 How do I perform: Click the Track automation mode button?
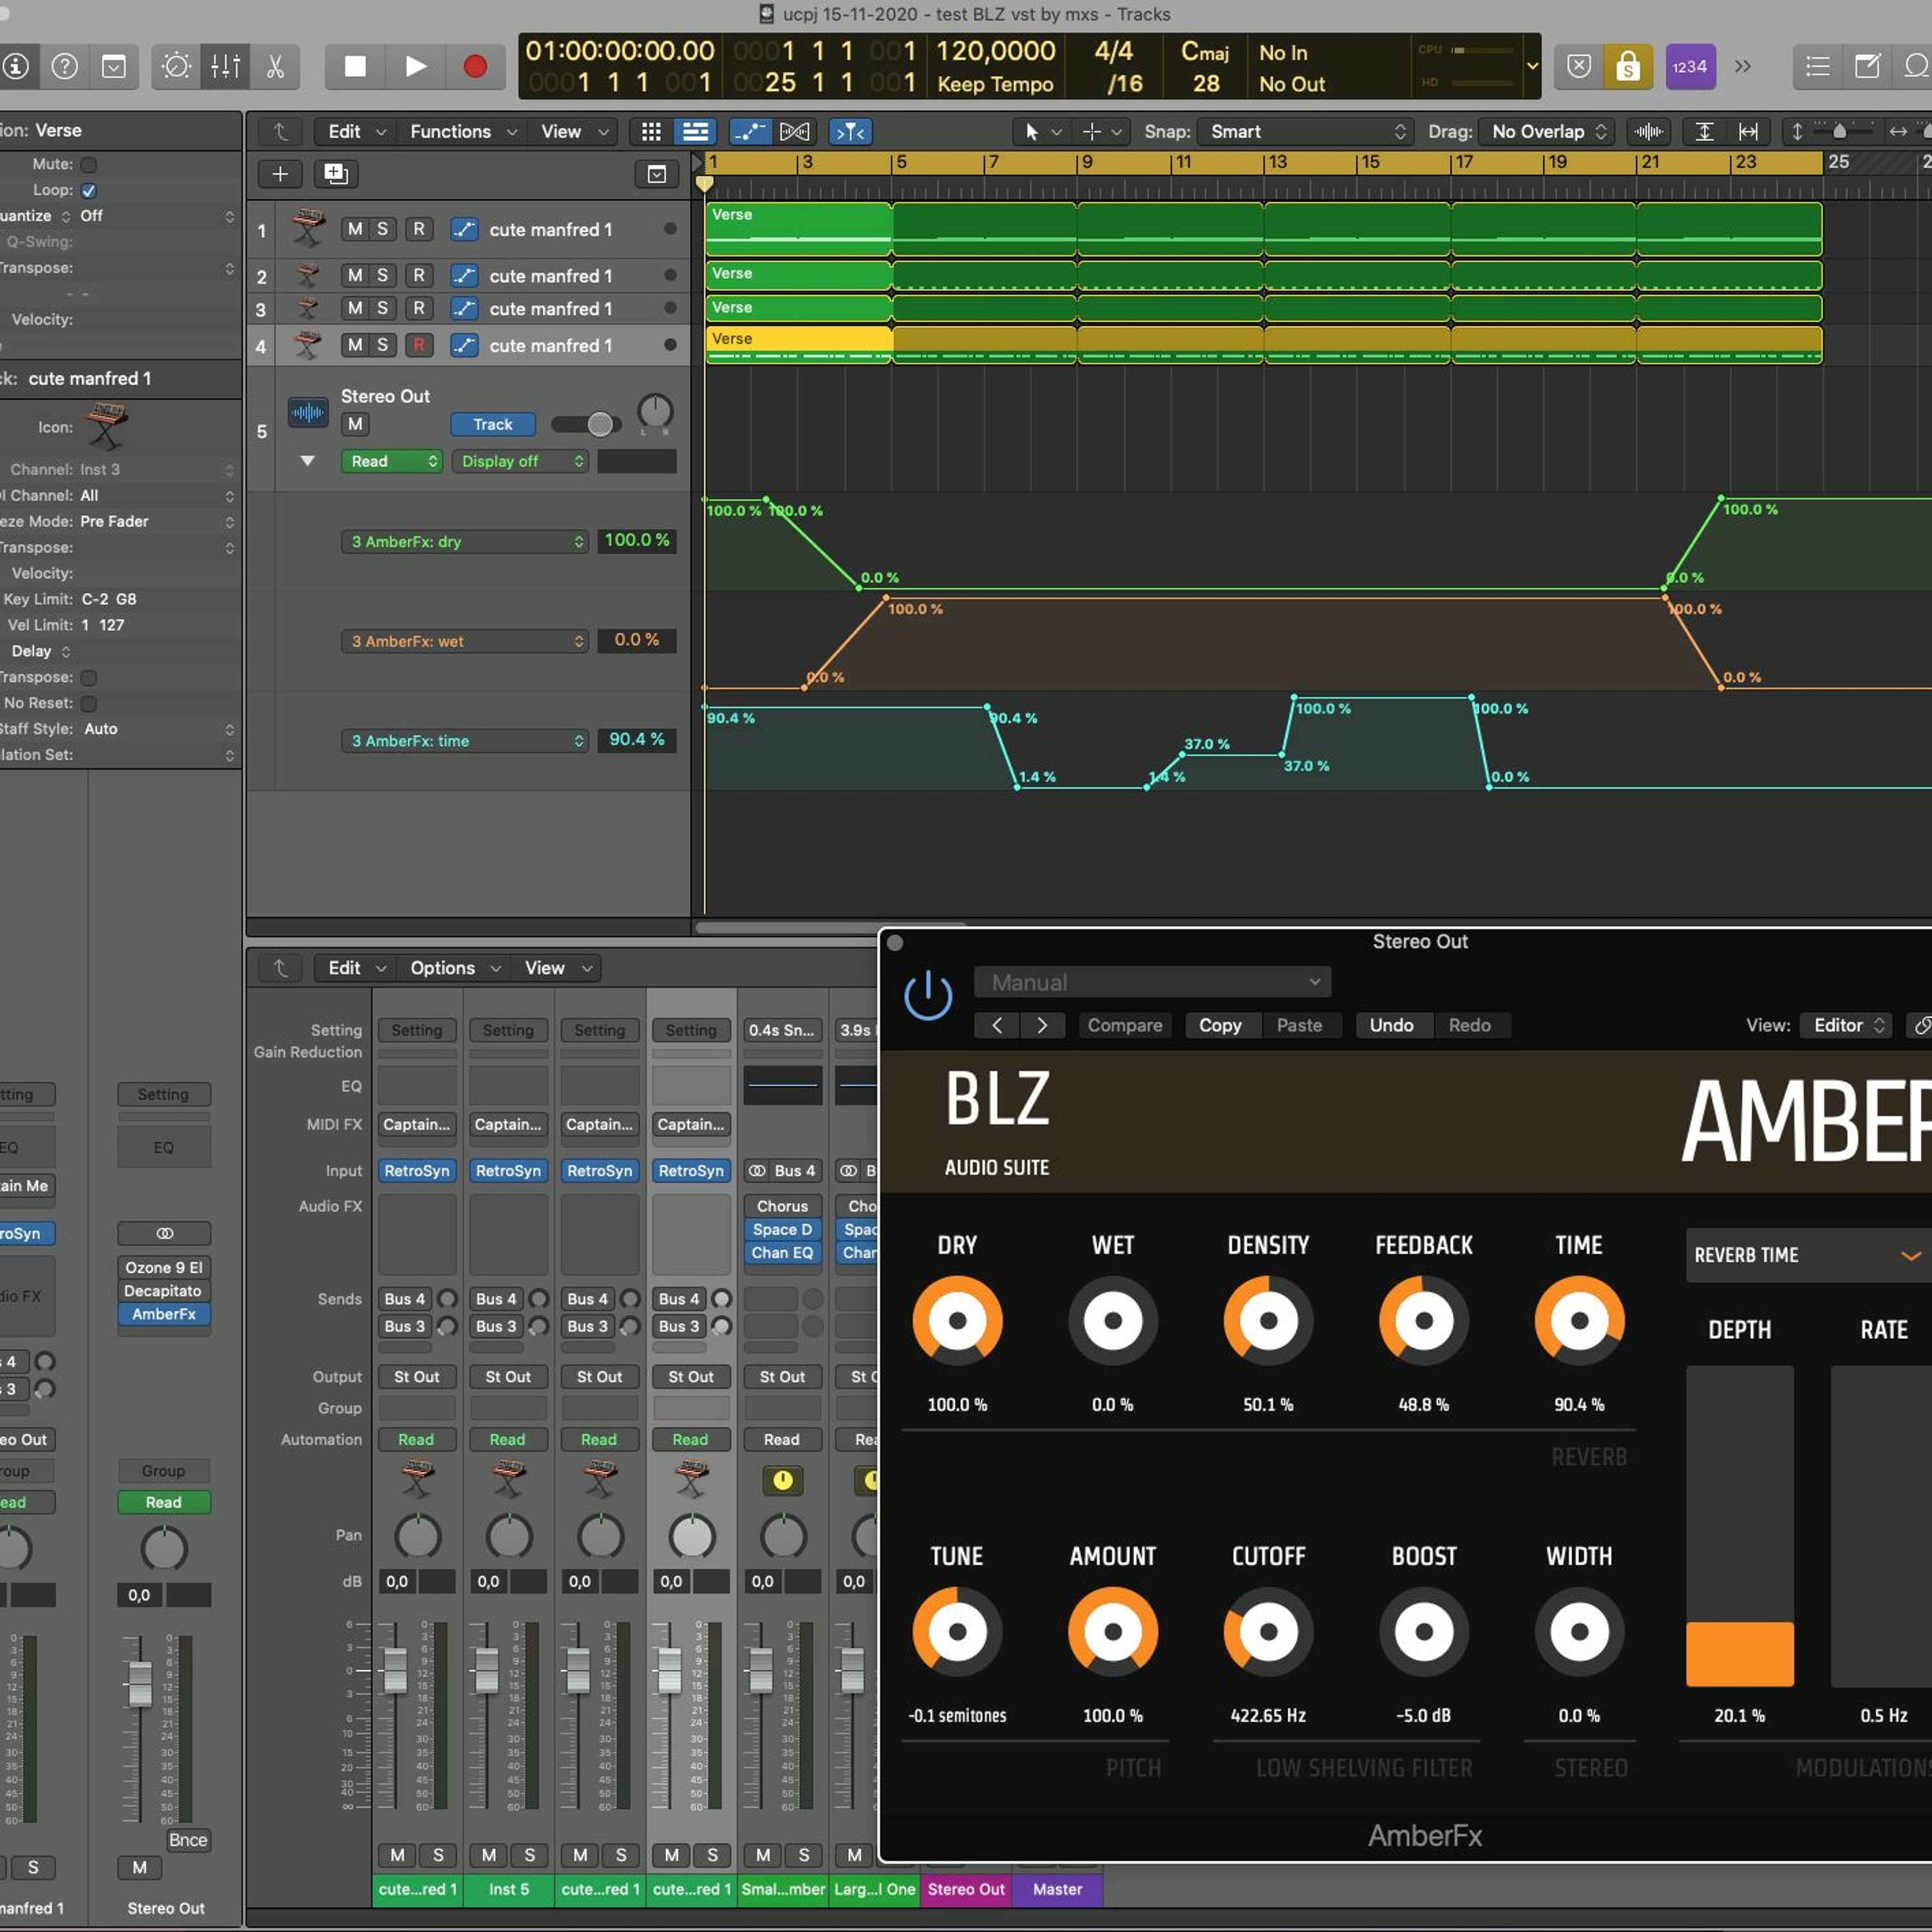492,424
